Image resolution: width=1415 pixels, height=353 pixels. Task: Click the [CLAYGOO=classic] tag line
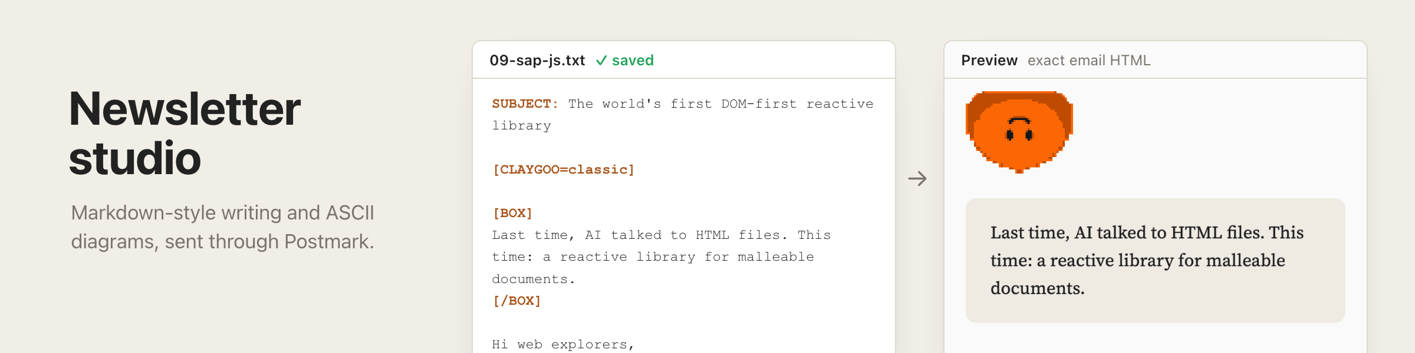pyautogui.click(x=563, y=169)
